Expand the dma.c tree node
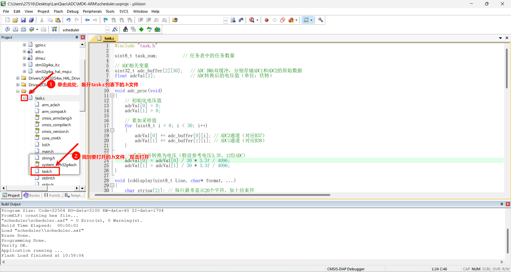511x272 pixels. (24, 58)
